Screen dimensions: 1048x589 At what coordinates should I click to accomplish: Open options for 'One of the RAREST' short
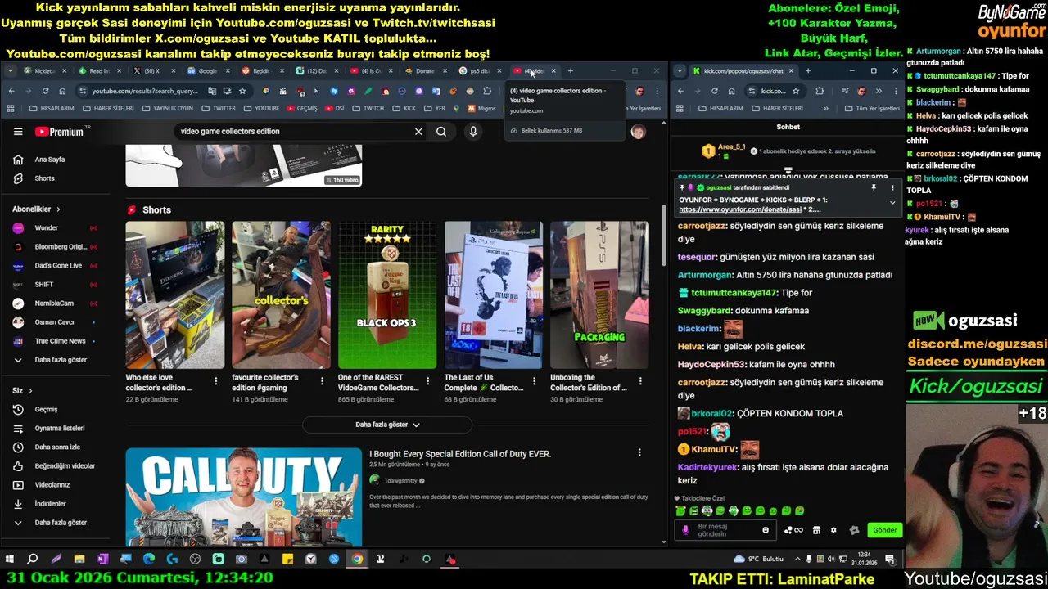point(427,381)
